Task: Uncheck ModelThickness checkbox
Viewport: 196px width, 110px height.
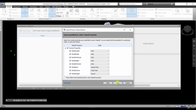Action: click(x=70, y=57)
